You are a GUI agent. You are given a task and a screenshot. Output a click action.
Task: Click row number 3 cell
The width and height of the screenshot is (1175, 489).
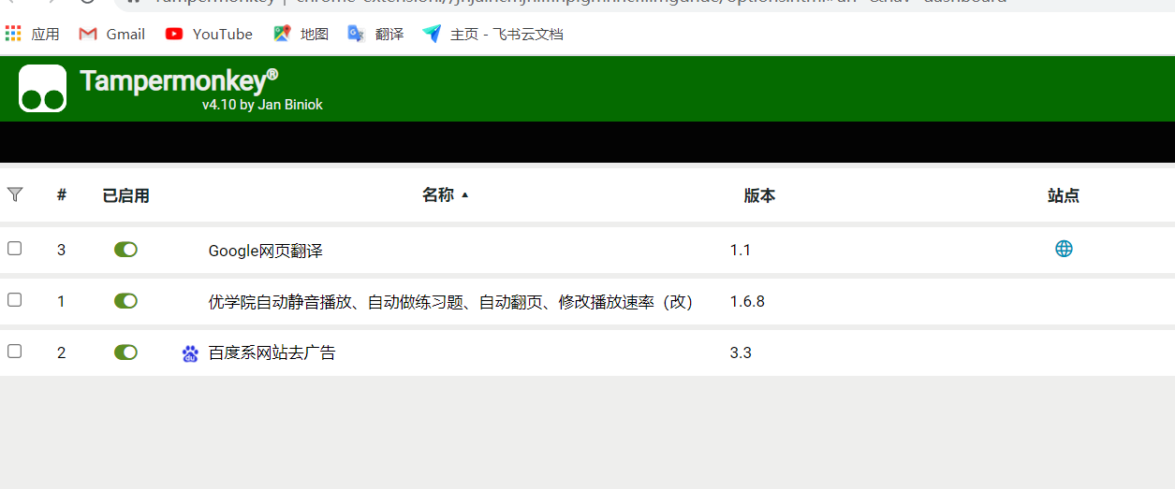[62, 251]
